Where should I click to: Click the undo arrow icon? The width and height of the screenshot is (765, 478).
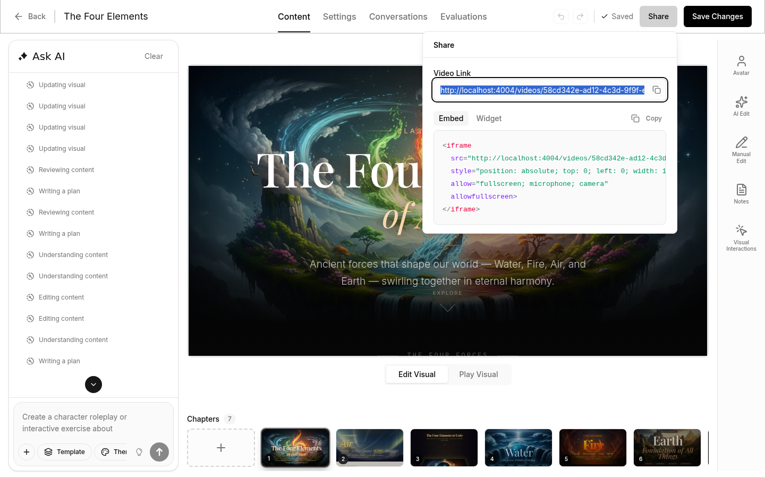click(561, 16)
